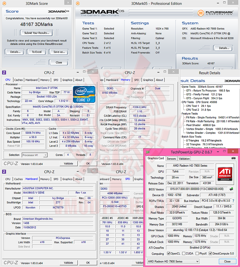Open Details... in the 3DMark Score window

click(x=15, y=52)
